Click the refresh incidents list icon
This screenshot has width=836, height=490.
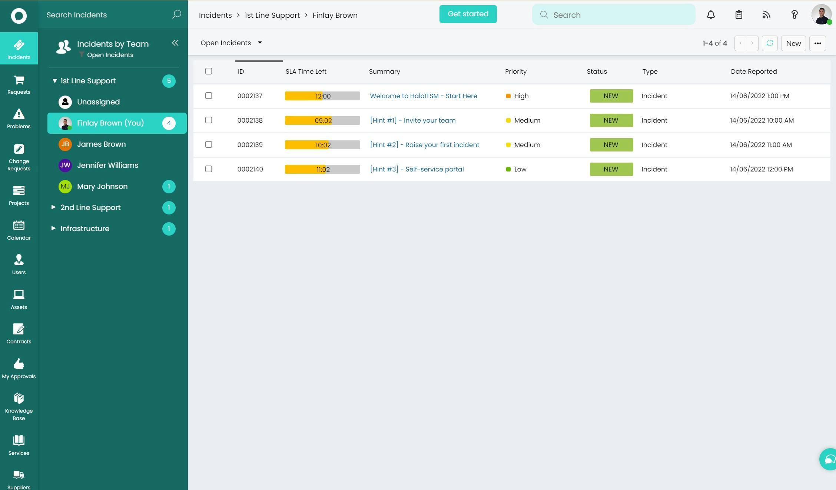[x=770, y=43]
